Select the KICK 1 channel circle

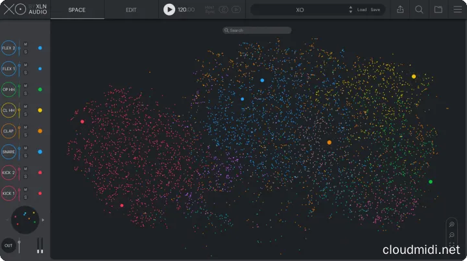point(9,193)
